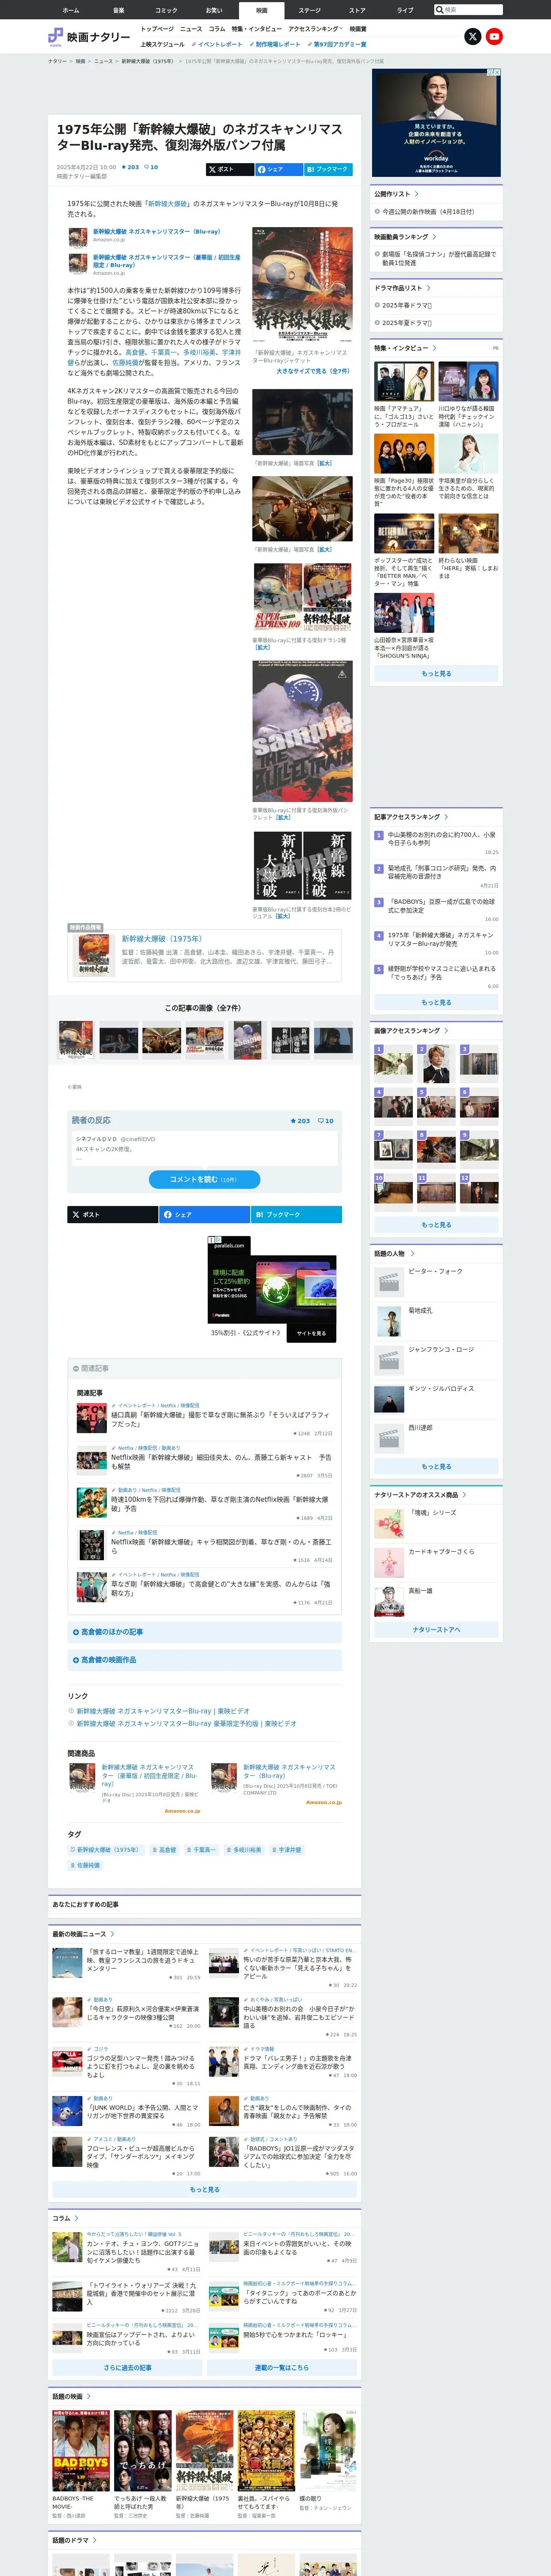Open the ストア top tab
The image size is (551, 2576).
[357, 10]
